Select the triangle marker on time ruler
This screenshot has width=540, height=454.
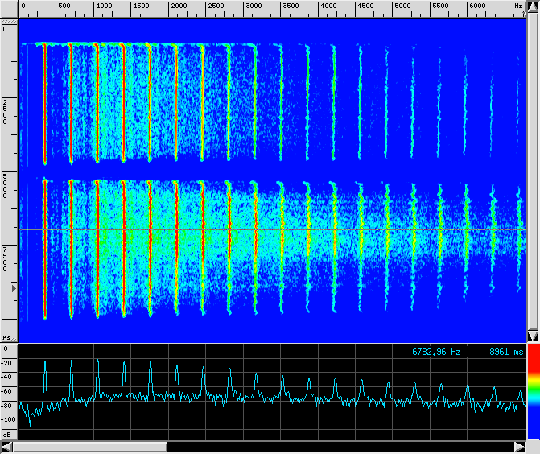click(12, 287)
